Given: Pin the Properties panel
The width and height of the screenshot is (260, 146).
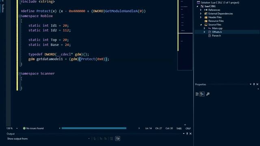Looking at the screenshot, I should pos(254,84).
